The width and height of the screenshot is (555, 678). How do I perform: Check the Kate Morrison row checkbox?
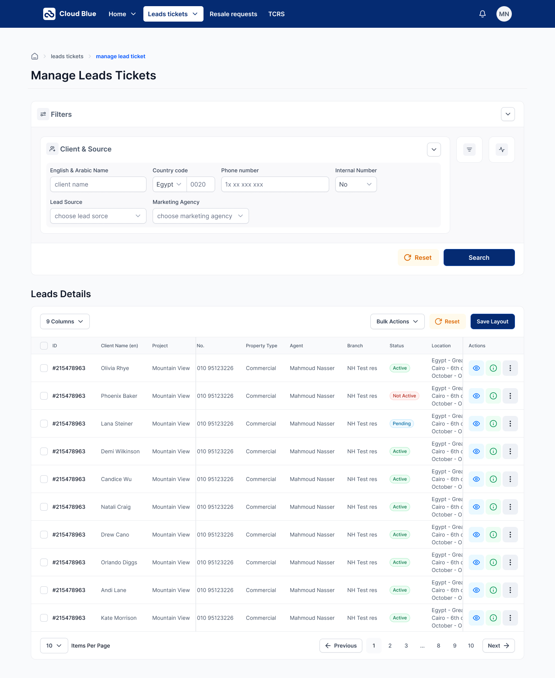pos(44,618)
